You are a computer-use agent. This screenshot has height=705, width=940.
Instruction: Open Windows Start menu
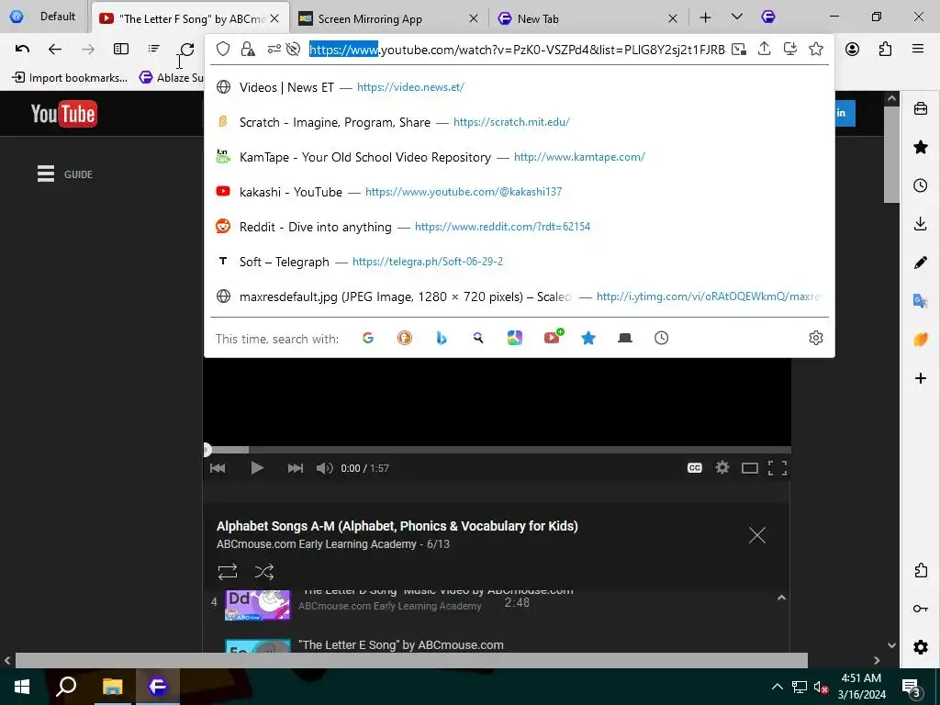click(x=22, y=687)
